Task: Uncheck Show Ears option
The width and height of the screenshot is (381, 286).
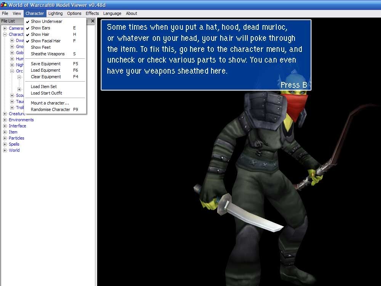Action: tap(55, 28)
